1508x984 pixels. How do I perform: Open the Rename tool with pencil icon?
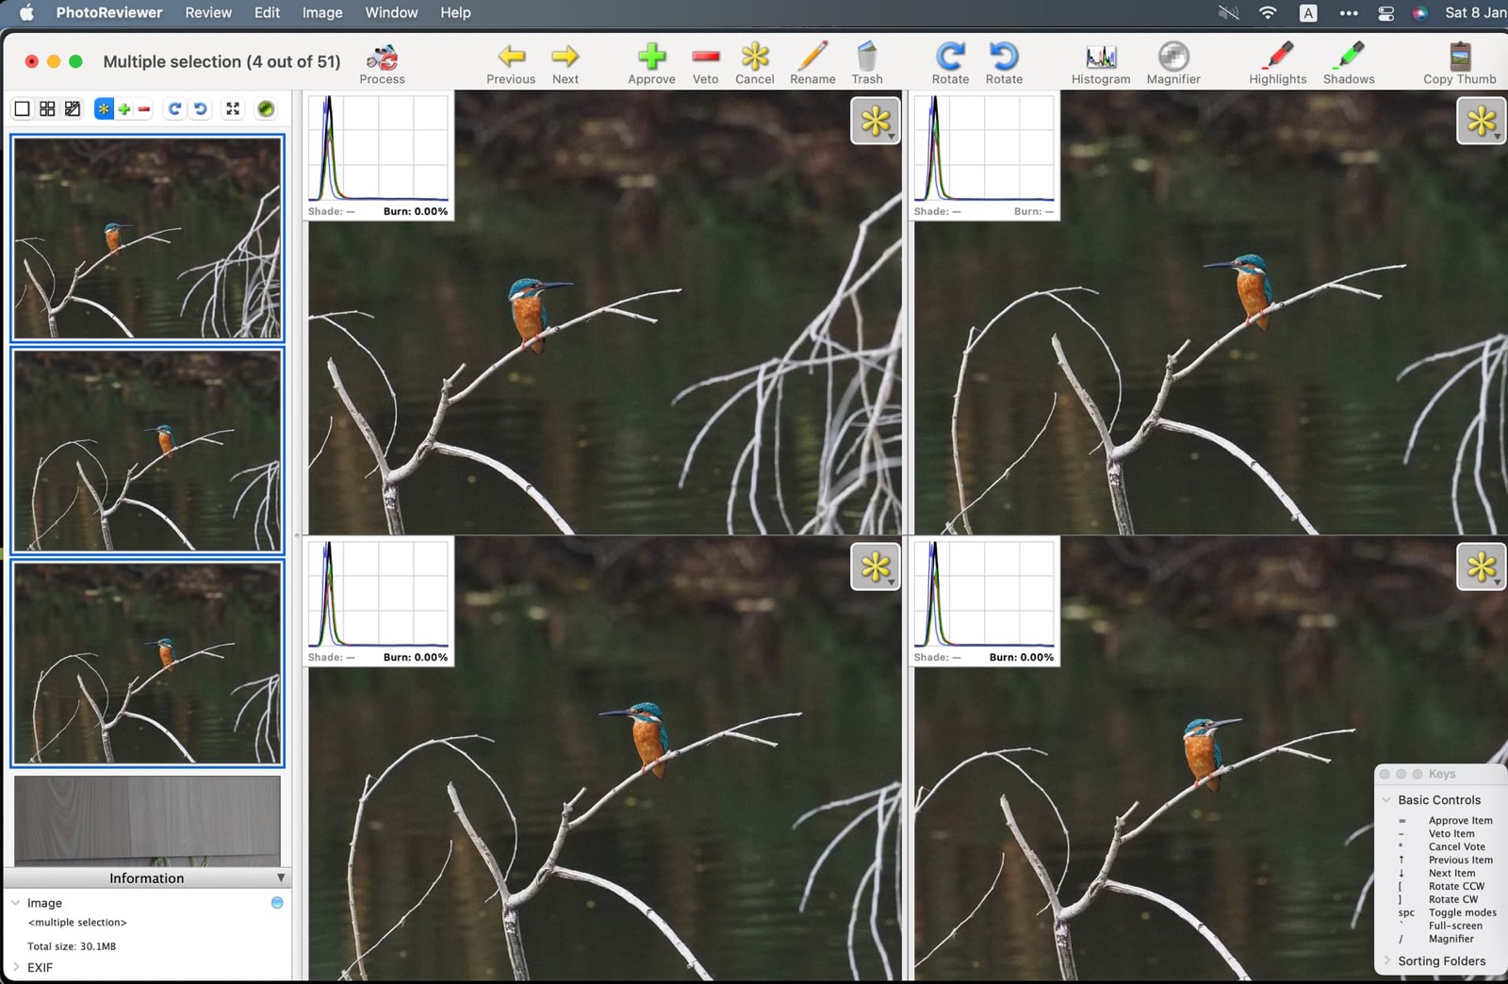[812, 58]
